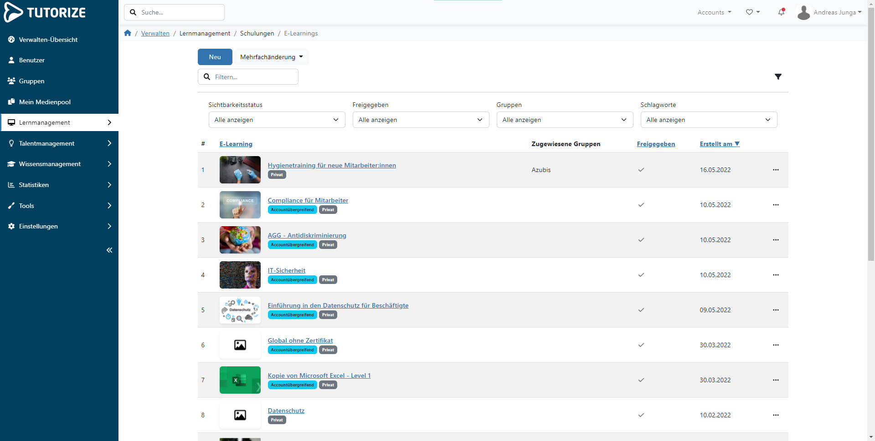Click the Tutorize logo
The image size is (875, 441).
coord(45,12)
